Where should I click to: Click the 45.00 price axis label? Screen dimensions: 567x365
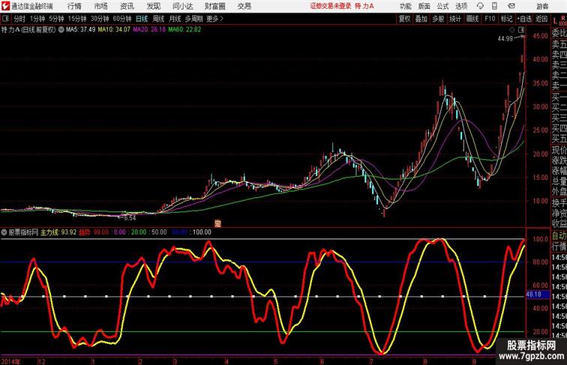tap(541, 36)
